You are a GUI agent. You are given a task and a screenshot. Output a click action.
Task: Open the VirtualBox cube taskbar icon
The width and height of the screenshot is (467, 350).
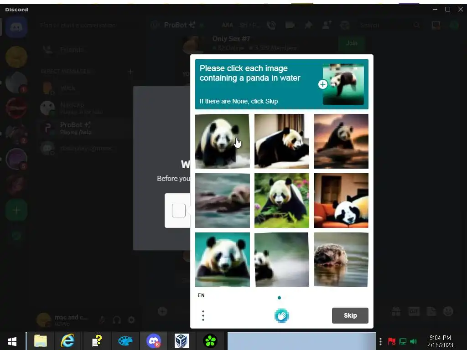182,341
